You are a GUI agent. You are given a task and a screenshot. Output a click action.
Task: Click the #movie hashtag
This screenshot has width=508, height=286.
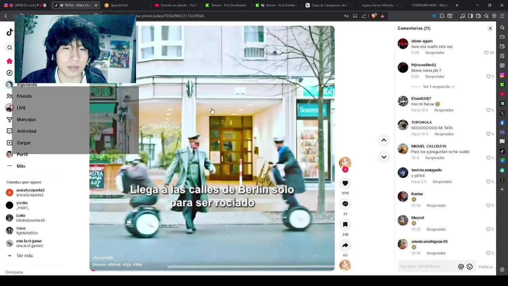[x=99, y=265]
